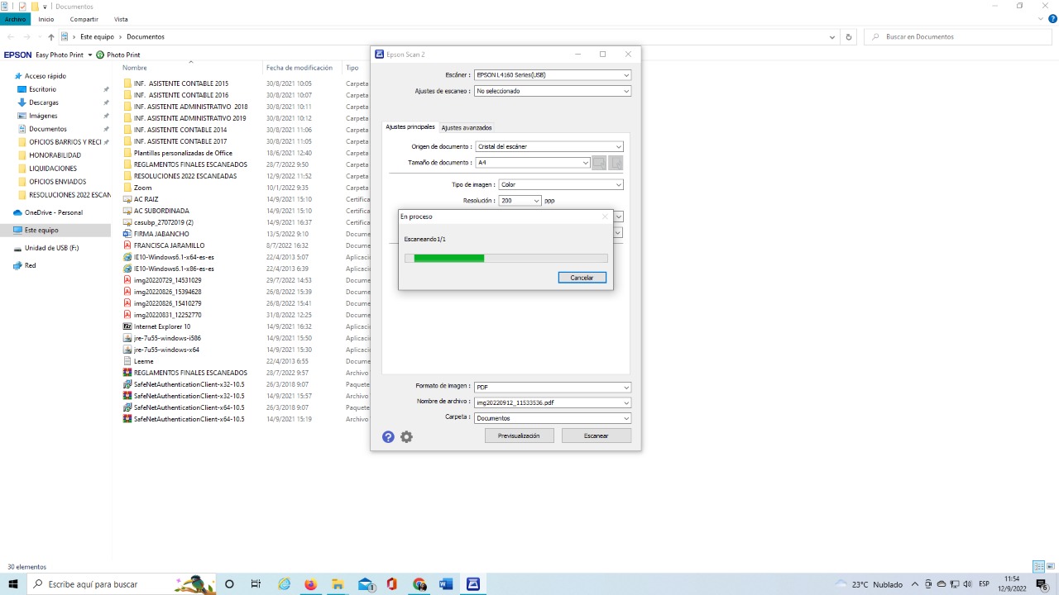This screenshot has height=595, width=1059.
Task: Select Unidad de USB (F:) drive
Action: point(51,248)
